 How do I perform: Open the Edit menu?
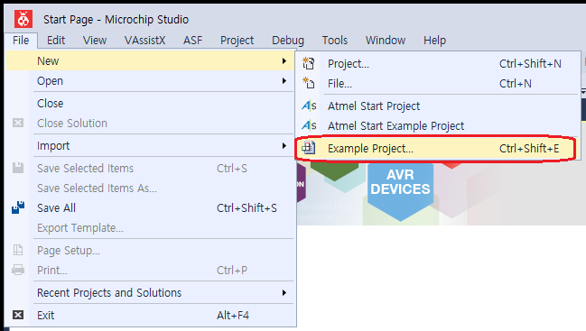[x=56, y=41]
